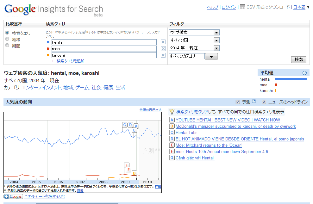Open the すべてのカテゴリ dropdown arrow
The width and height of the screenshot is (313, 204).
(211, 56)
